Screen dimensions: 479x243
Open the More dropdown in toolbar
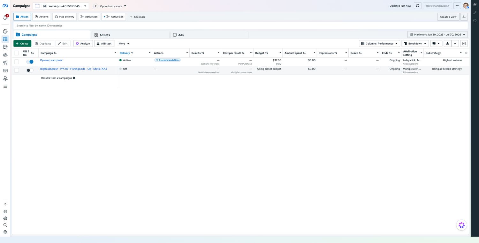124,43
